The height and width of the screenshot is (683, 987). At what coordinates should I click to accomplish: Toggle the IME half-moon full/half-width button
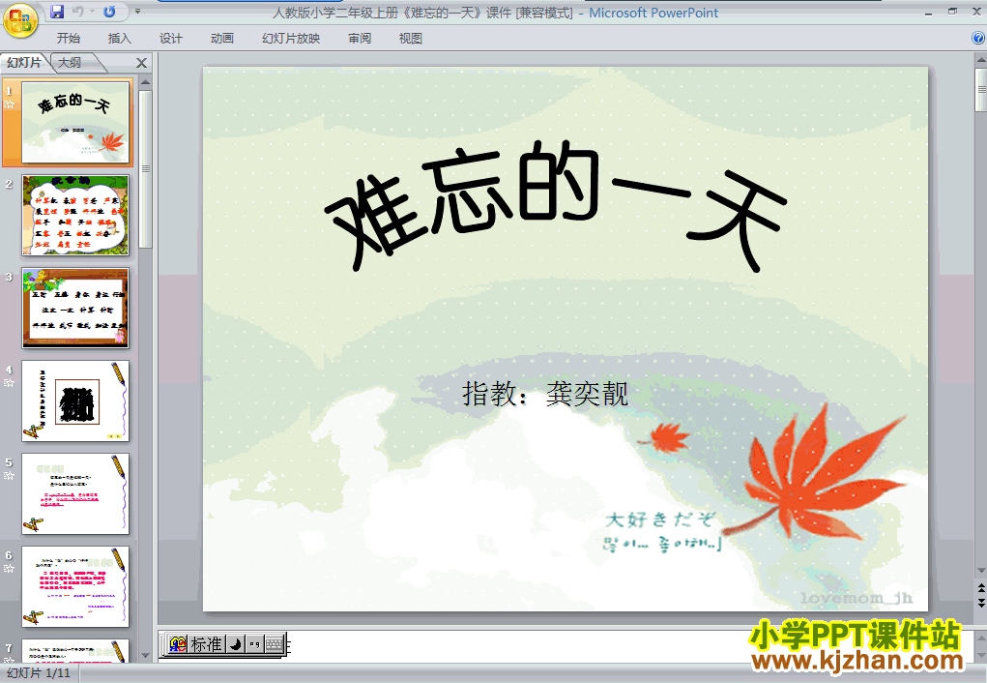235,644
